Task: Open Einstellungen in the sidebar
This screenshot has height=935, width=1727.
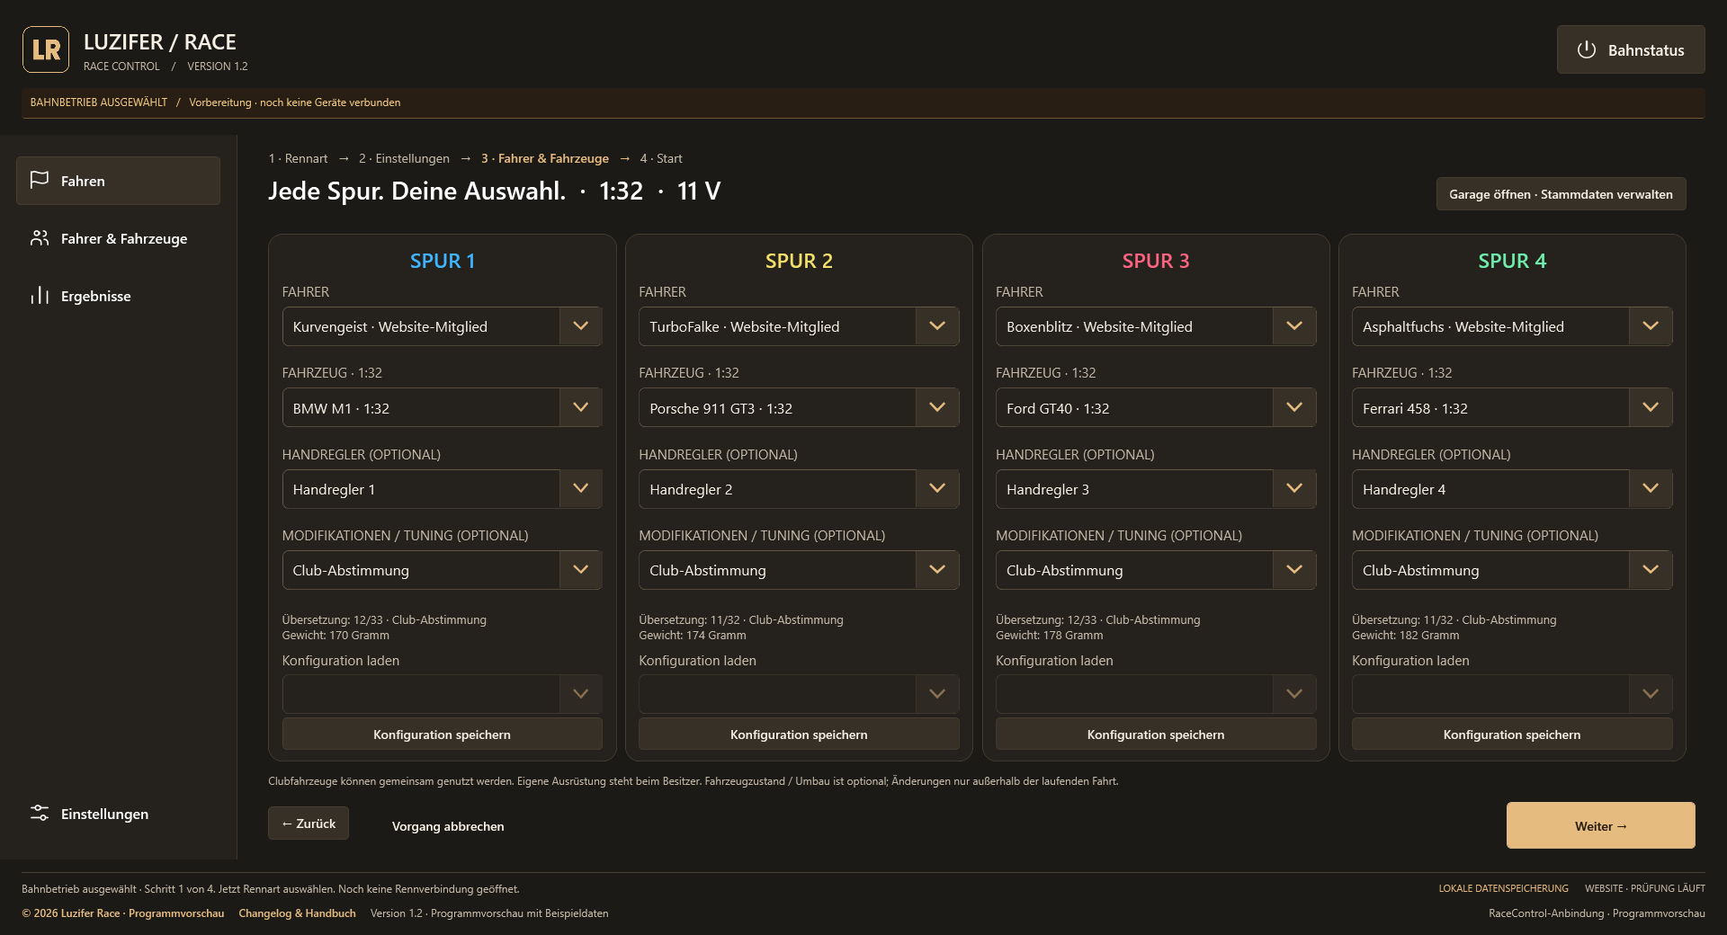Action: click(x=118, y=814)
